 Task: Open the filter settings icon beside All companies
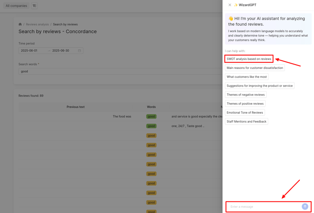[34, 6]
